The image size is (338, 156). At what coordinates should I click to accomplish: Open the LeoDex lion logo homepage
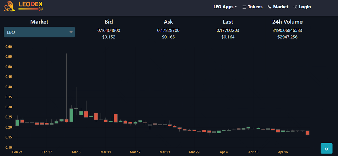[x=23, y=6]
